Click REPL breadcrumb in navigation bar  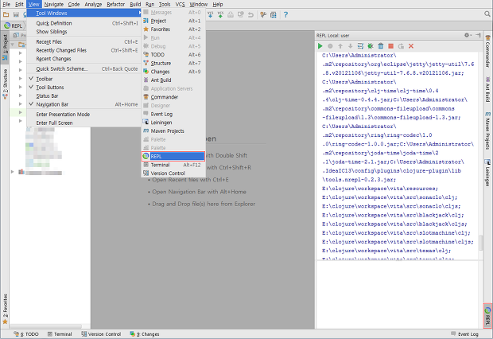[x=14, y=25]
